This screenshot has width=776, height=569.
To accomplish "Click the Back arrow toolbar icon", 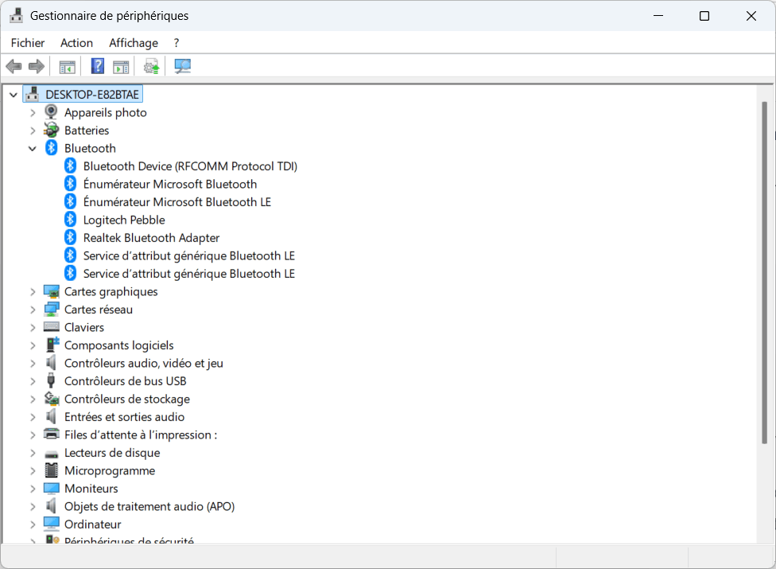I will point(14,66).
